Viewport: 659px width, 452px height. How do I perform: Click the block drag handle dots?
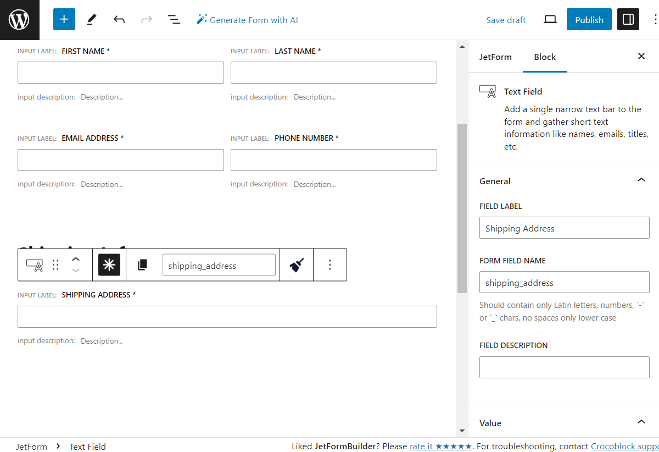[x=55, y=265]
